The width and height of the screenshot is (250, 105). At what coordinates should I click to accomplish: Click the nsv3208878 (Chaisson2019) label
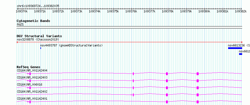38,39
